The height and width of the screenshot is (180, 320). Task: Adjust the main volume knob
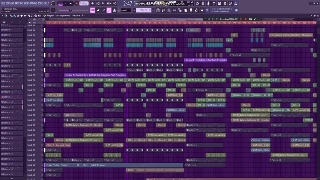coord(53,3)
